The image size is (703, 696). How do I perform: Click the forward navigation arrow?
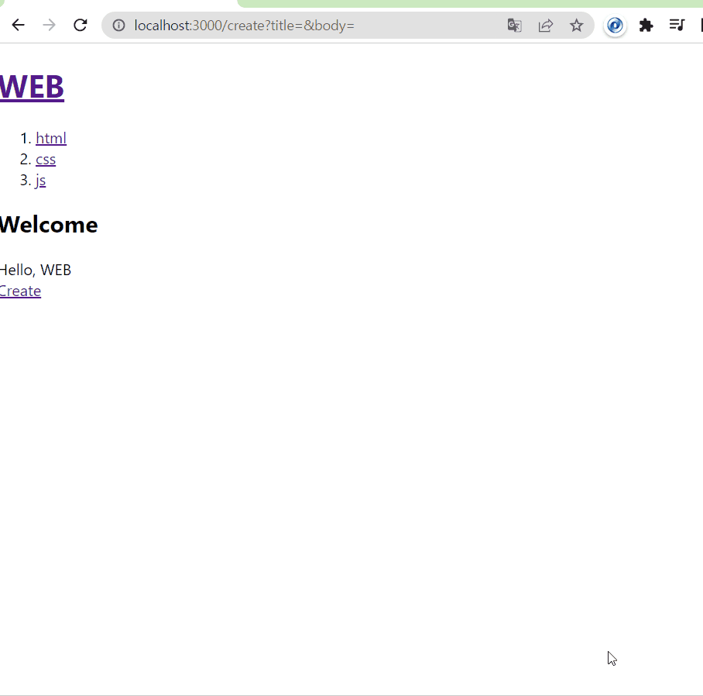[50, 25]
